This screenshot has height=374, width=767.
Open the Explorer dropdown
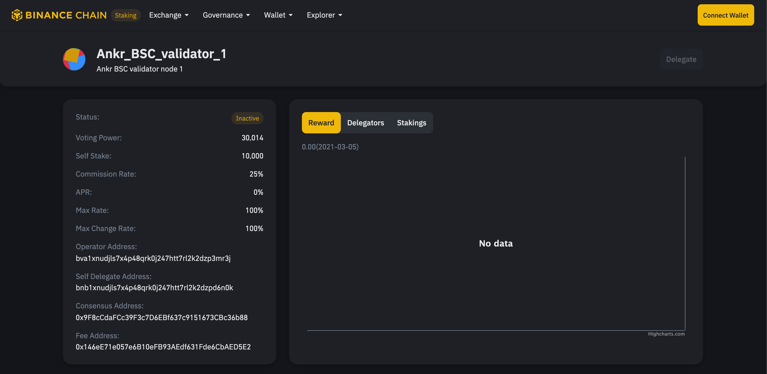click(x=324, y=15)
